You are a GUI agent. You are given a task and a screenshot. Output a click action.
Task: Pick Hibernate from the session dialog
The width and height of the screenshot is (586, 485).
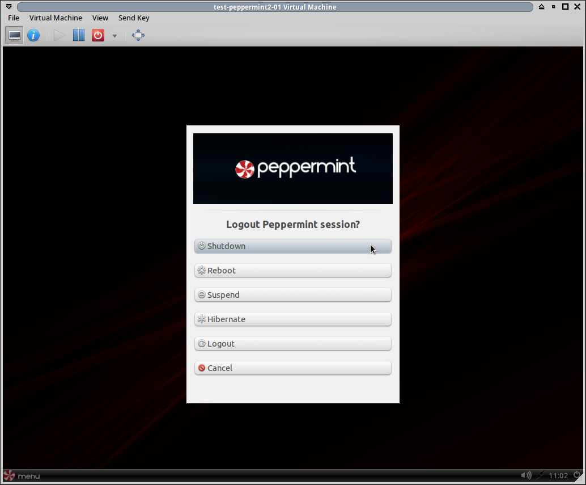click(x=293, y=319)
